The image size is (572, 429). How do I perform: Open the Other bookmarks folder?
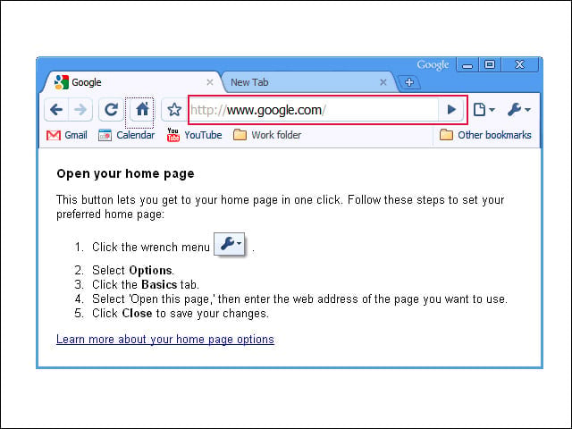coord(485,135)
